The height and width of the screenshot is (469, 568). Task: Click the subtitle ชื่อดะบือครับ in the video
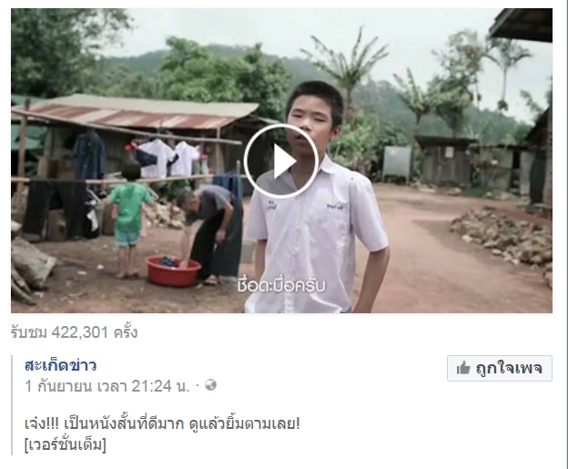[281, 285]
